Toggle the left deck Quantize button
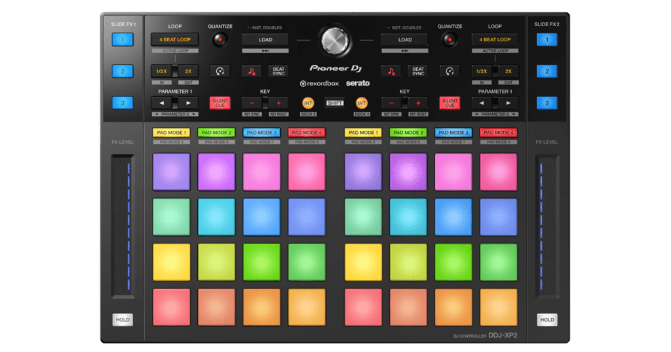The width and height of the screenshot is (671, 352). tap(220, 40)
